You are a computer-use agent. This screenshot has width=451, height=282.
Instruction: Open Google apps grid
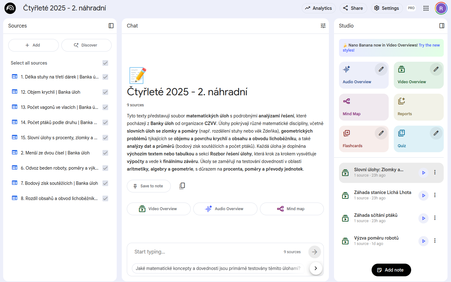pos(426,8)
